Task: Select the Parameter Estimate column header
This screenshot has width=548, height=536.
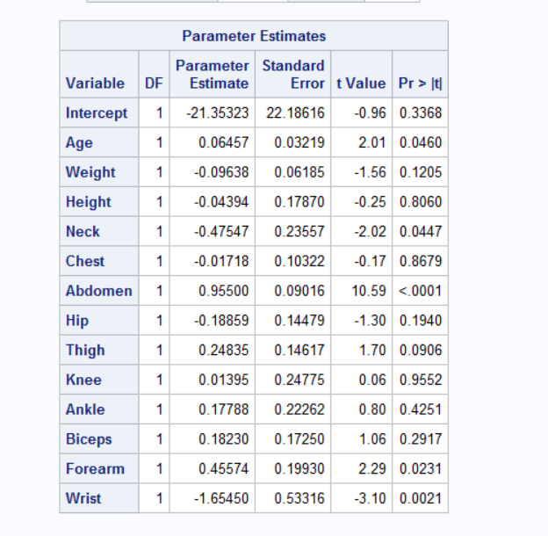Action: (x=212, y=75)
